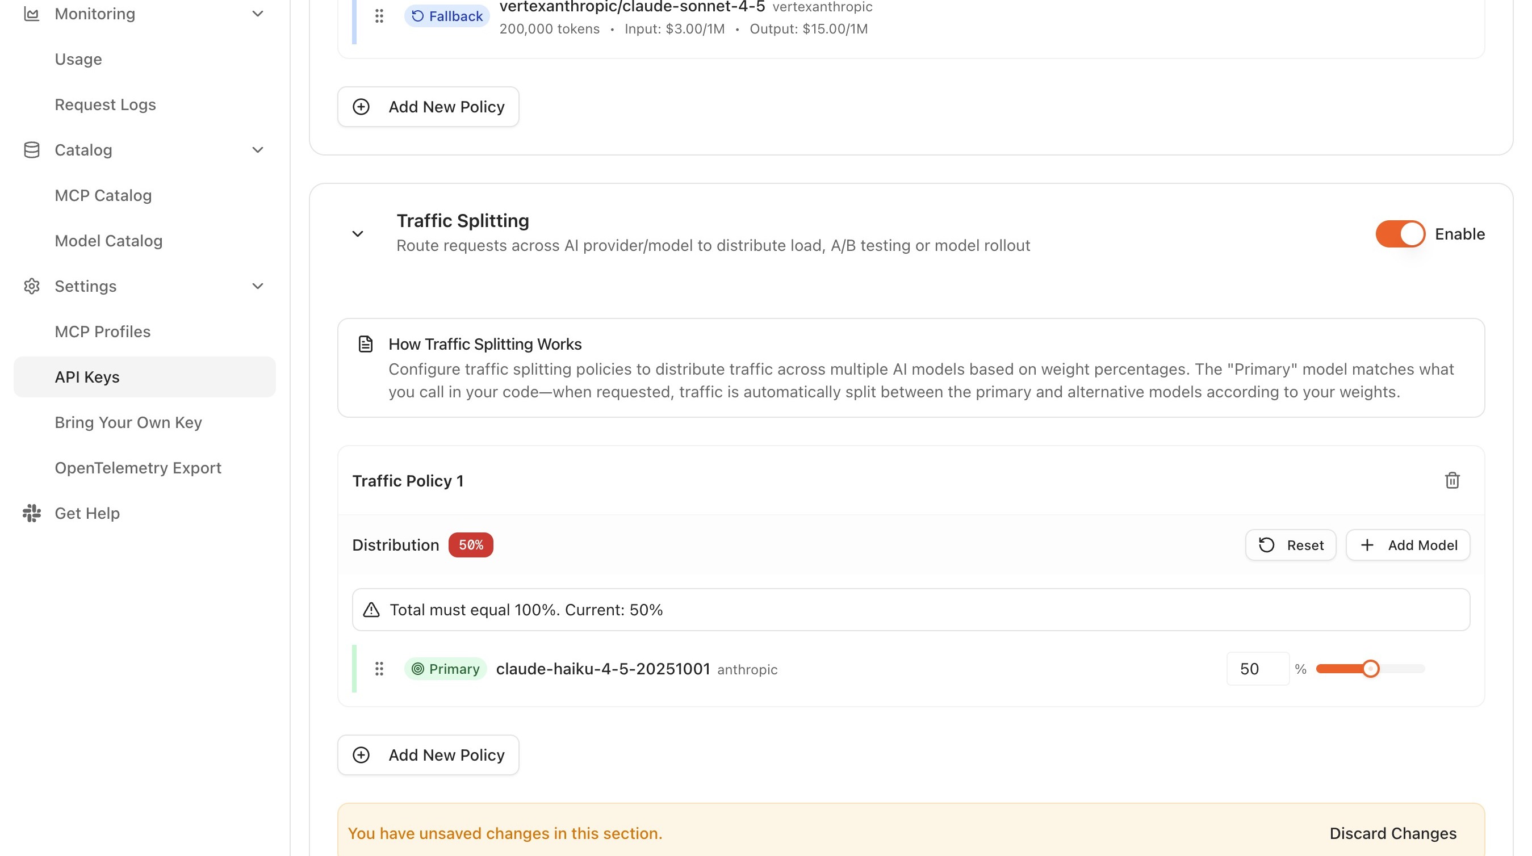Click the claude-haiku-4-5-20251001 model name
Screen dimensions: 1532x856
pos(603,669)
